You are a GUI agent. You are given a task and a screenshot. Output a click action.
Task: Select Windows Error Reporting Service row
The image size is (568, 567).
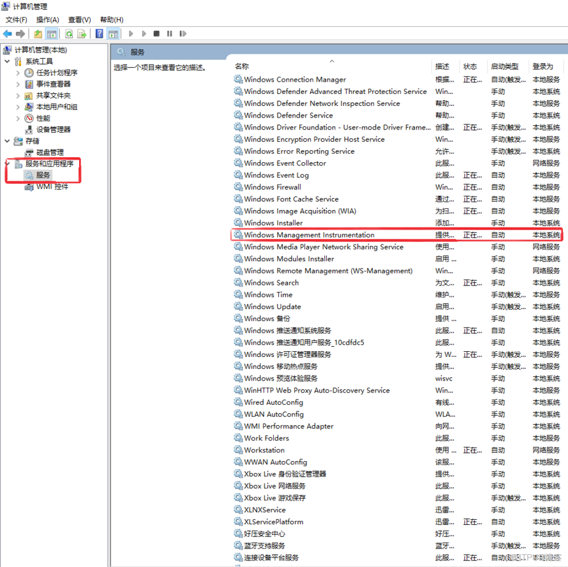pos(397,151)
